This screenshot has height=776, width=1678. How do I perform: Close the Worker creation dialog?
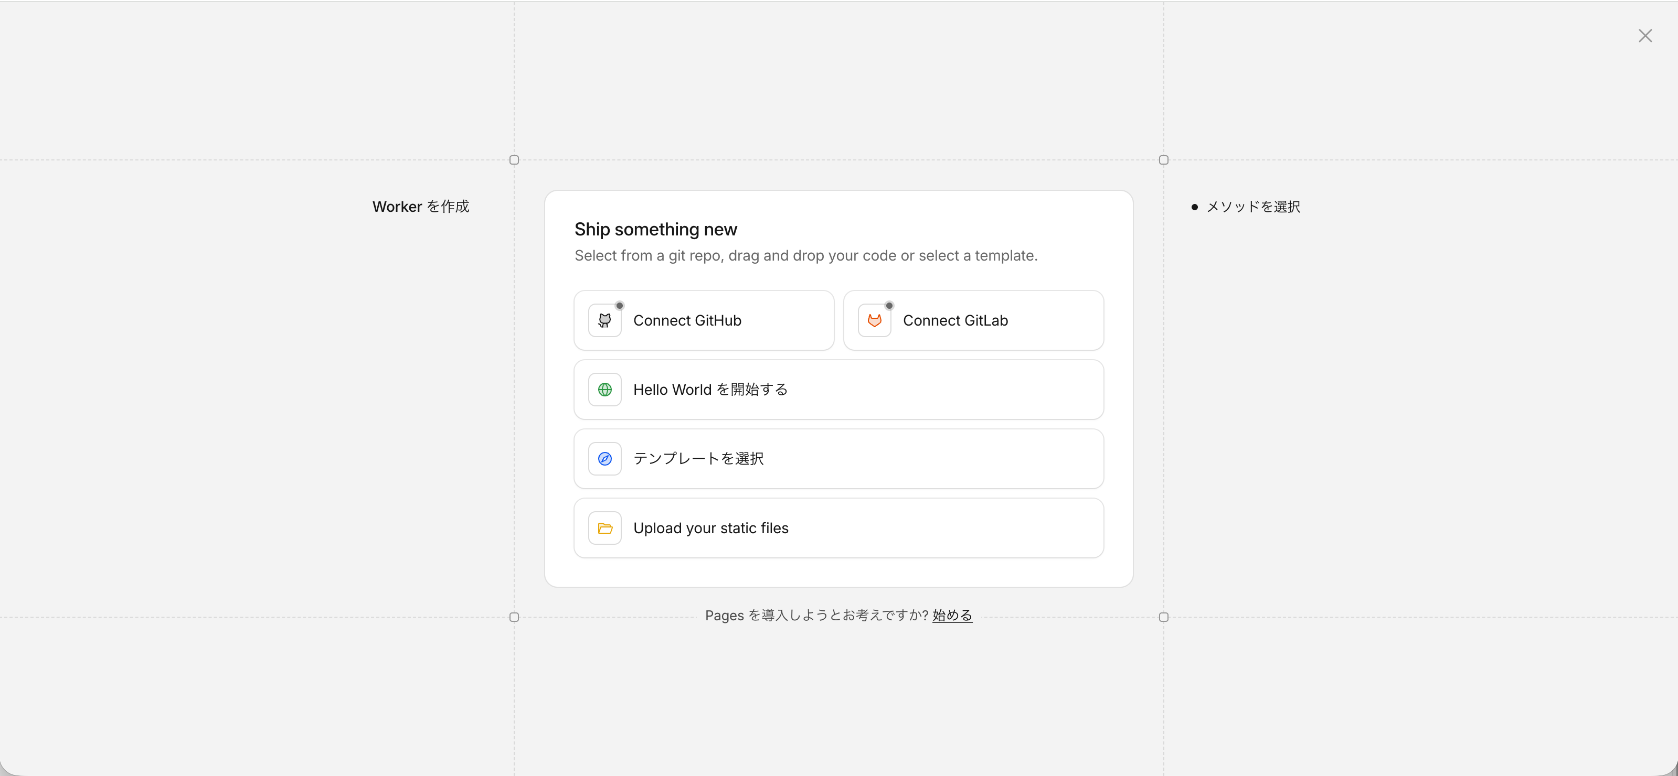tap(1645, 36)
